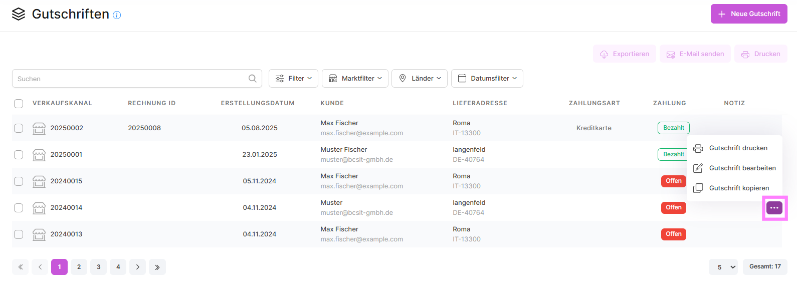Choose Gutschrift drucken from the context menu

pos(734,148)
